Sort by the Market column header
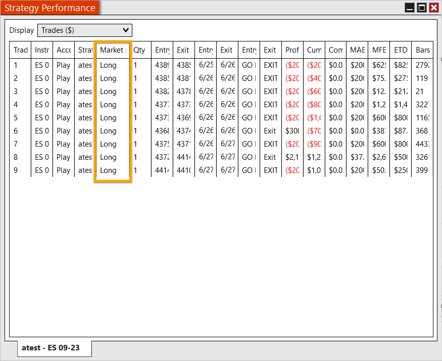The width and height of the screenshot is (442, 361). click(x=113, y=50)
